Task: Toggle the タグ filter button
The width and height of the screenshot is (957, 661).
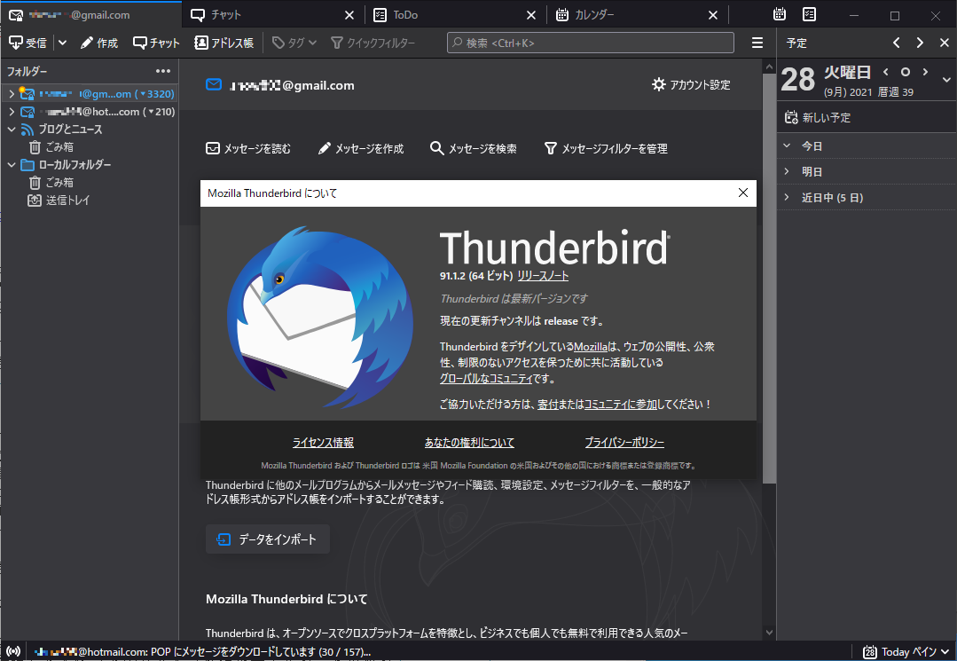Action: click(x=291, y=42)
